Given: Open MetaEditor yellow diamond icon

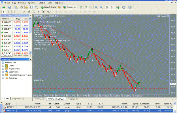Looking at the screenshot, I should pos(59,7).
